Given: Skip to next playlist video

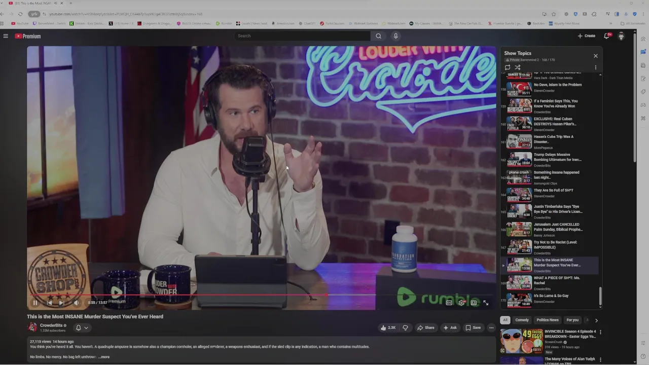Looking at the screenshot, I should tap(61, 303).
